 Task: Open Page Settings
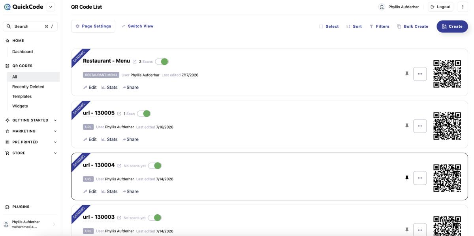click(93, 26)
